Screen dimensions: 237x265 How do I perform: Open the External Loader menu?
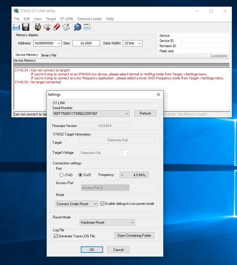click(x=90, y=19)
